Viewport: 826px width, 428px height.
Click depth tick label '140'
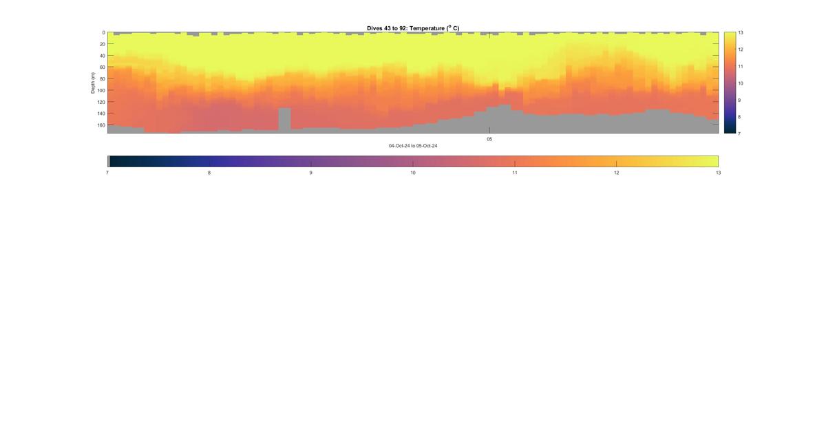[x=100, y=114]
